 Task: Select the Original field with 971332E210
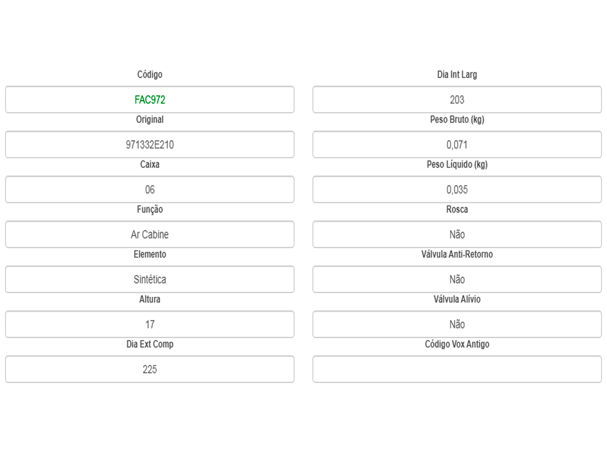pos(150,145)
